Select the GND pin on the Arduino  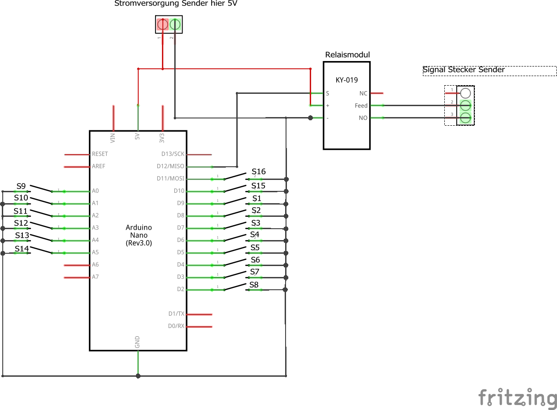[137, 343]
